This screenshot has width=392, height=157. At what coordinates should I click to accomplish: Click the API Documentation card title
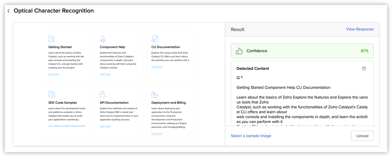(114, 103)
